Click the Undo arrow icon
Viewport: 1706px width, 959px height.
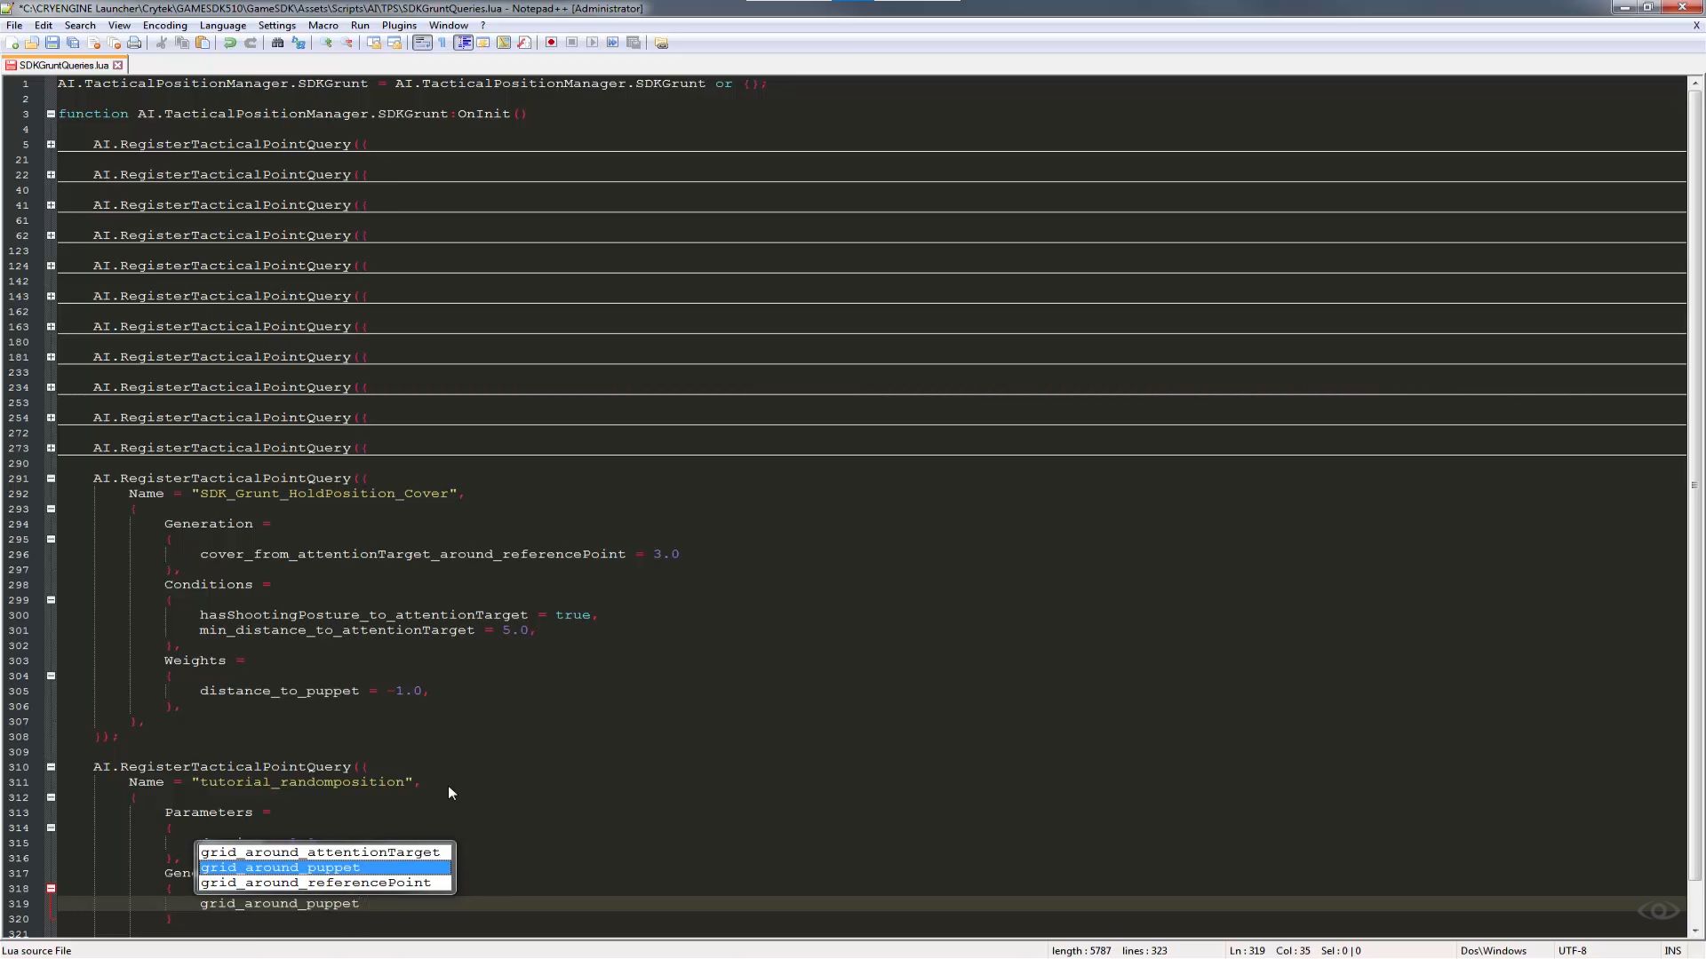pyautogui.click(x=229, y=43)
